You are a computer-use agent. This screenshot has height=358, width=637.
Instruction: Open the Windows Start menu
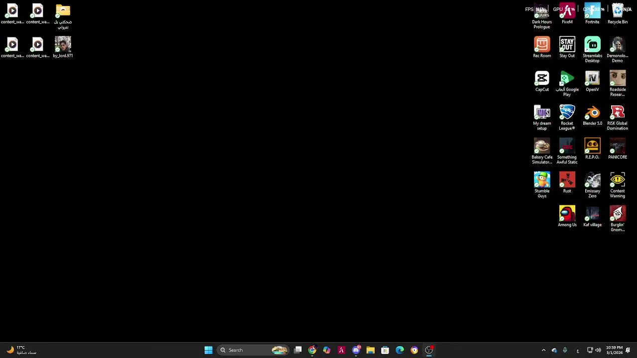click(x=209, y=350)
